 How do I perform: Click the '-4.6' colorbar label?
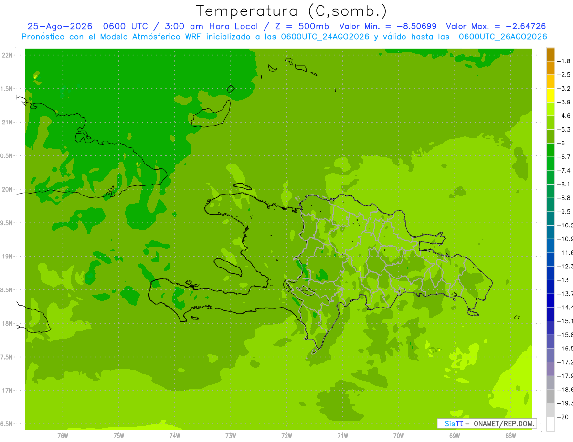(x=564, y=116)
